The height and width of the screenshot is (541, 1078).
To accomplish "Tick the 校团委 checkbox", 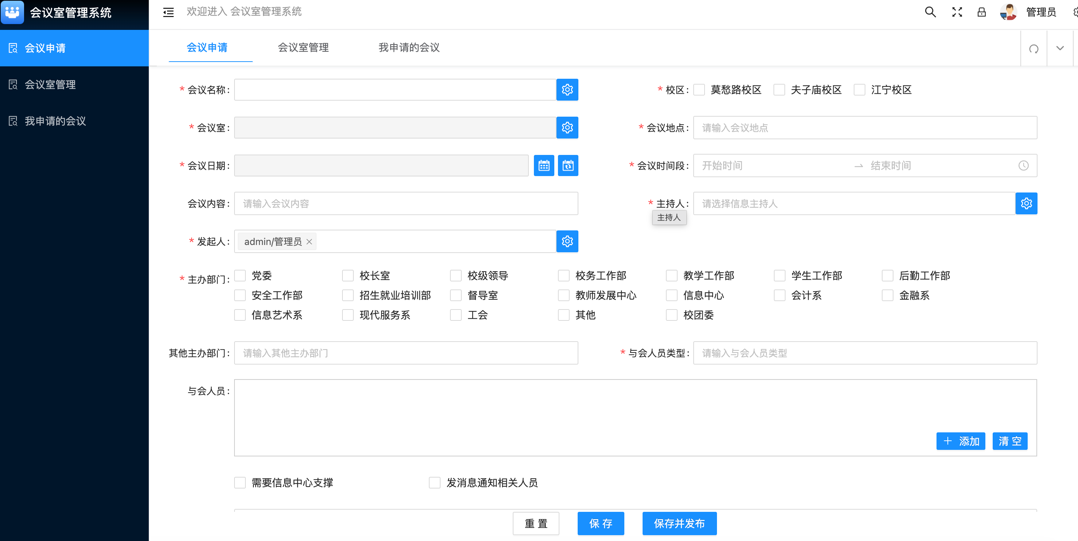I will [672, 315].
